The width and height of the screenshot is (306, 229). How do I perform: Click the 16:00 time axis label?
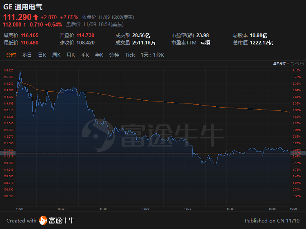click(x=293, y=209)
